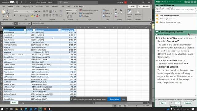Open Cell Styles menu
The height and width of the screenshot is (111, 197).
[x=85, y=16]
